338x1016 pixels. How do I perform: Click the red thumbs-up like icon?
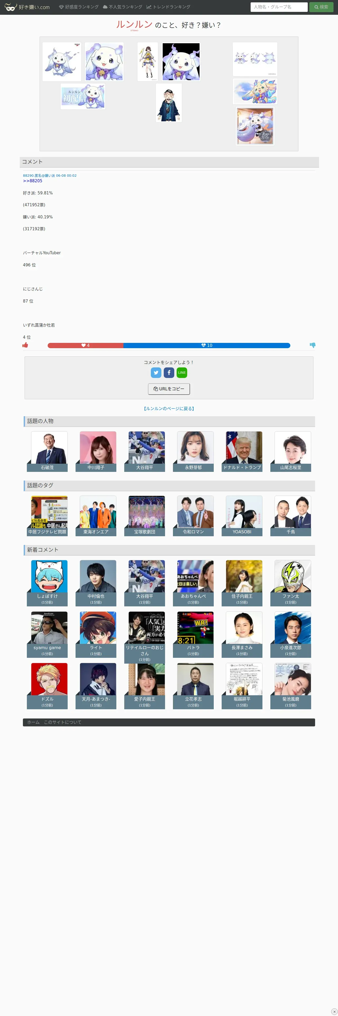pyautogui.click(x=25, y=345)
